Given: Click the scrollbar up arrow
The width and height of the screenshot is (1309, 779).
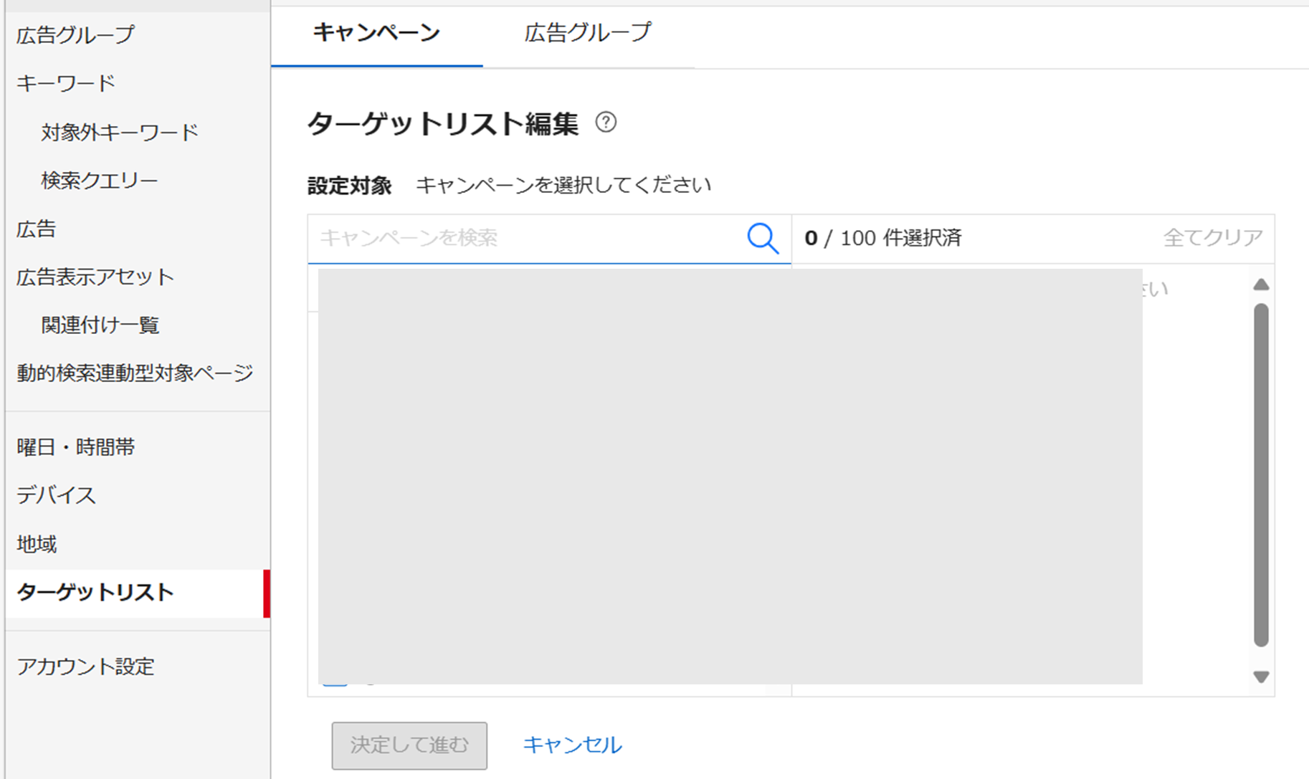Looking at the screenshot, I should click(x=1261, y=285).
